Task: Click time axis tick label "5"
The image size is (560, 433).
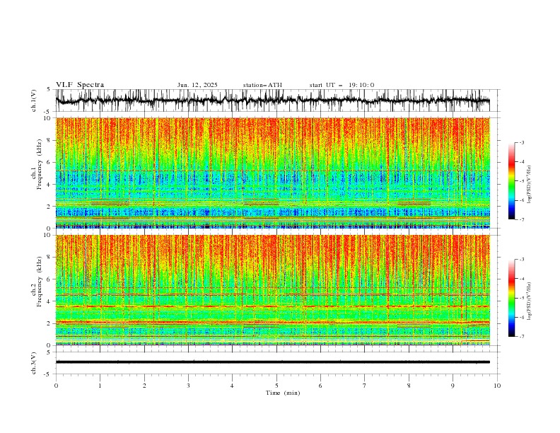Action: [x=276, y=386]
